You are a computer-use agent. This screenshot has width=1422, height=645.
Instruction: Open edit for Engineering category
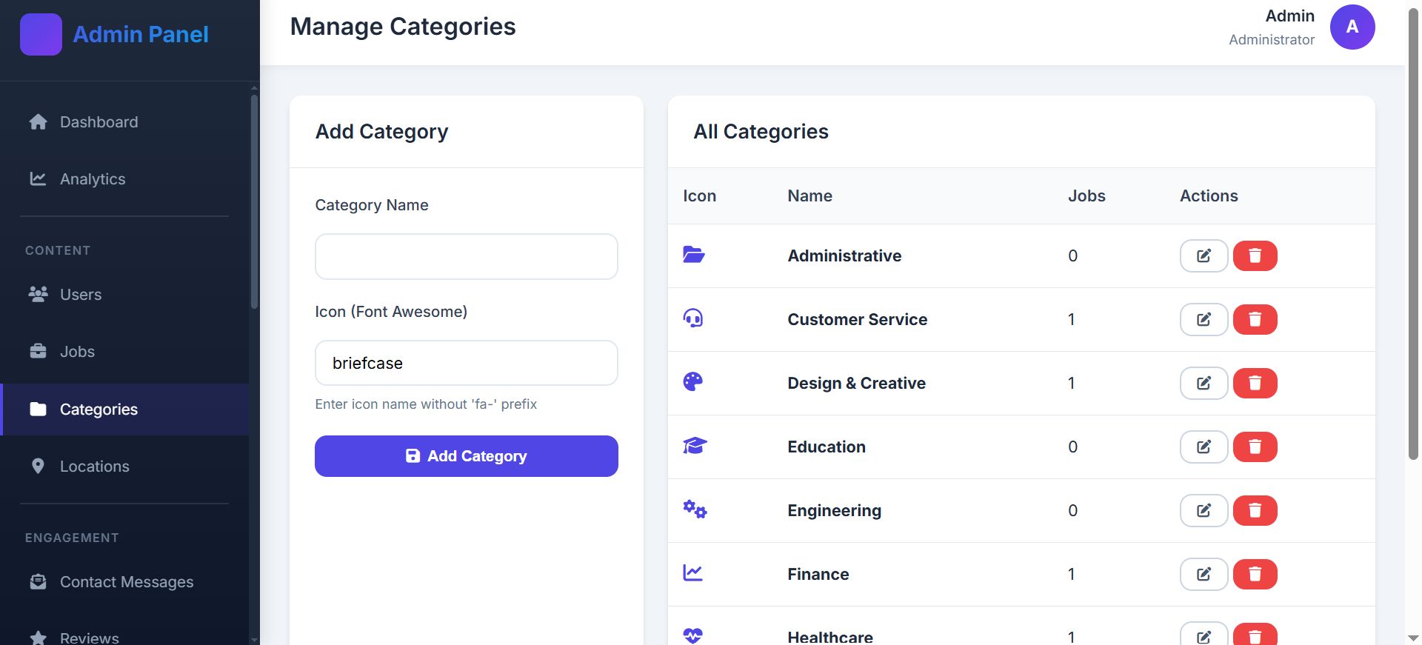tap(1204, 511)
